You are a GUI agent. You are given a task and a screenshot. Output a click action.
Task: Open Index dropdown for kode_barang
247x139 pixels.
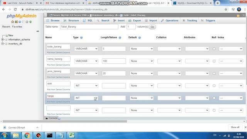tap(231, 49)
